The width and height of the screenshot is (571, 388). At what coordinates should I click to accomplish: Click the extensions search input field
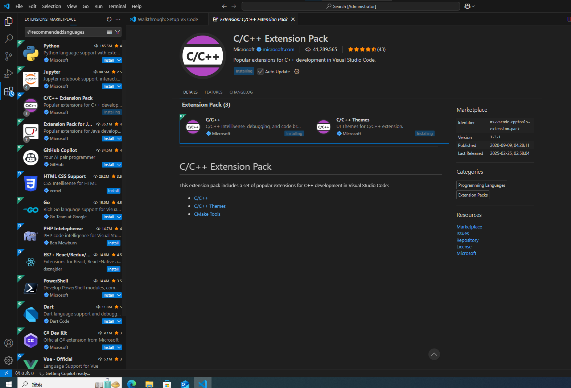click(65, 32)
